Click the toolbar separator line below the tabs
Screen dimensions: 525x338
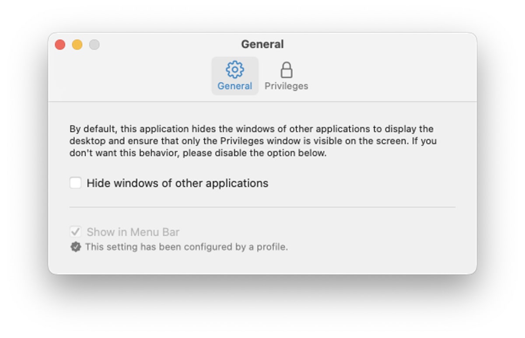coord(262,102)
